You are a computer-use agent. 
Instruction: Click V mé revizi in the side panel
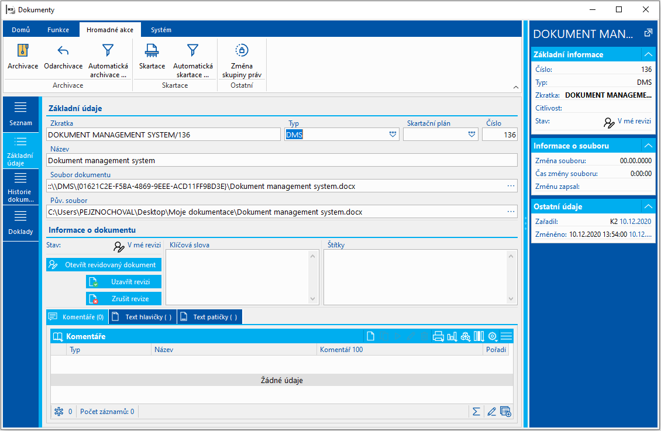634,121
